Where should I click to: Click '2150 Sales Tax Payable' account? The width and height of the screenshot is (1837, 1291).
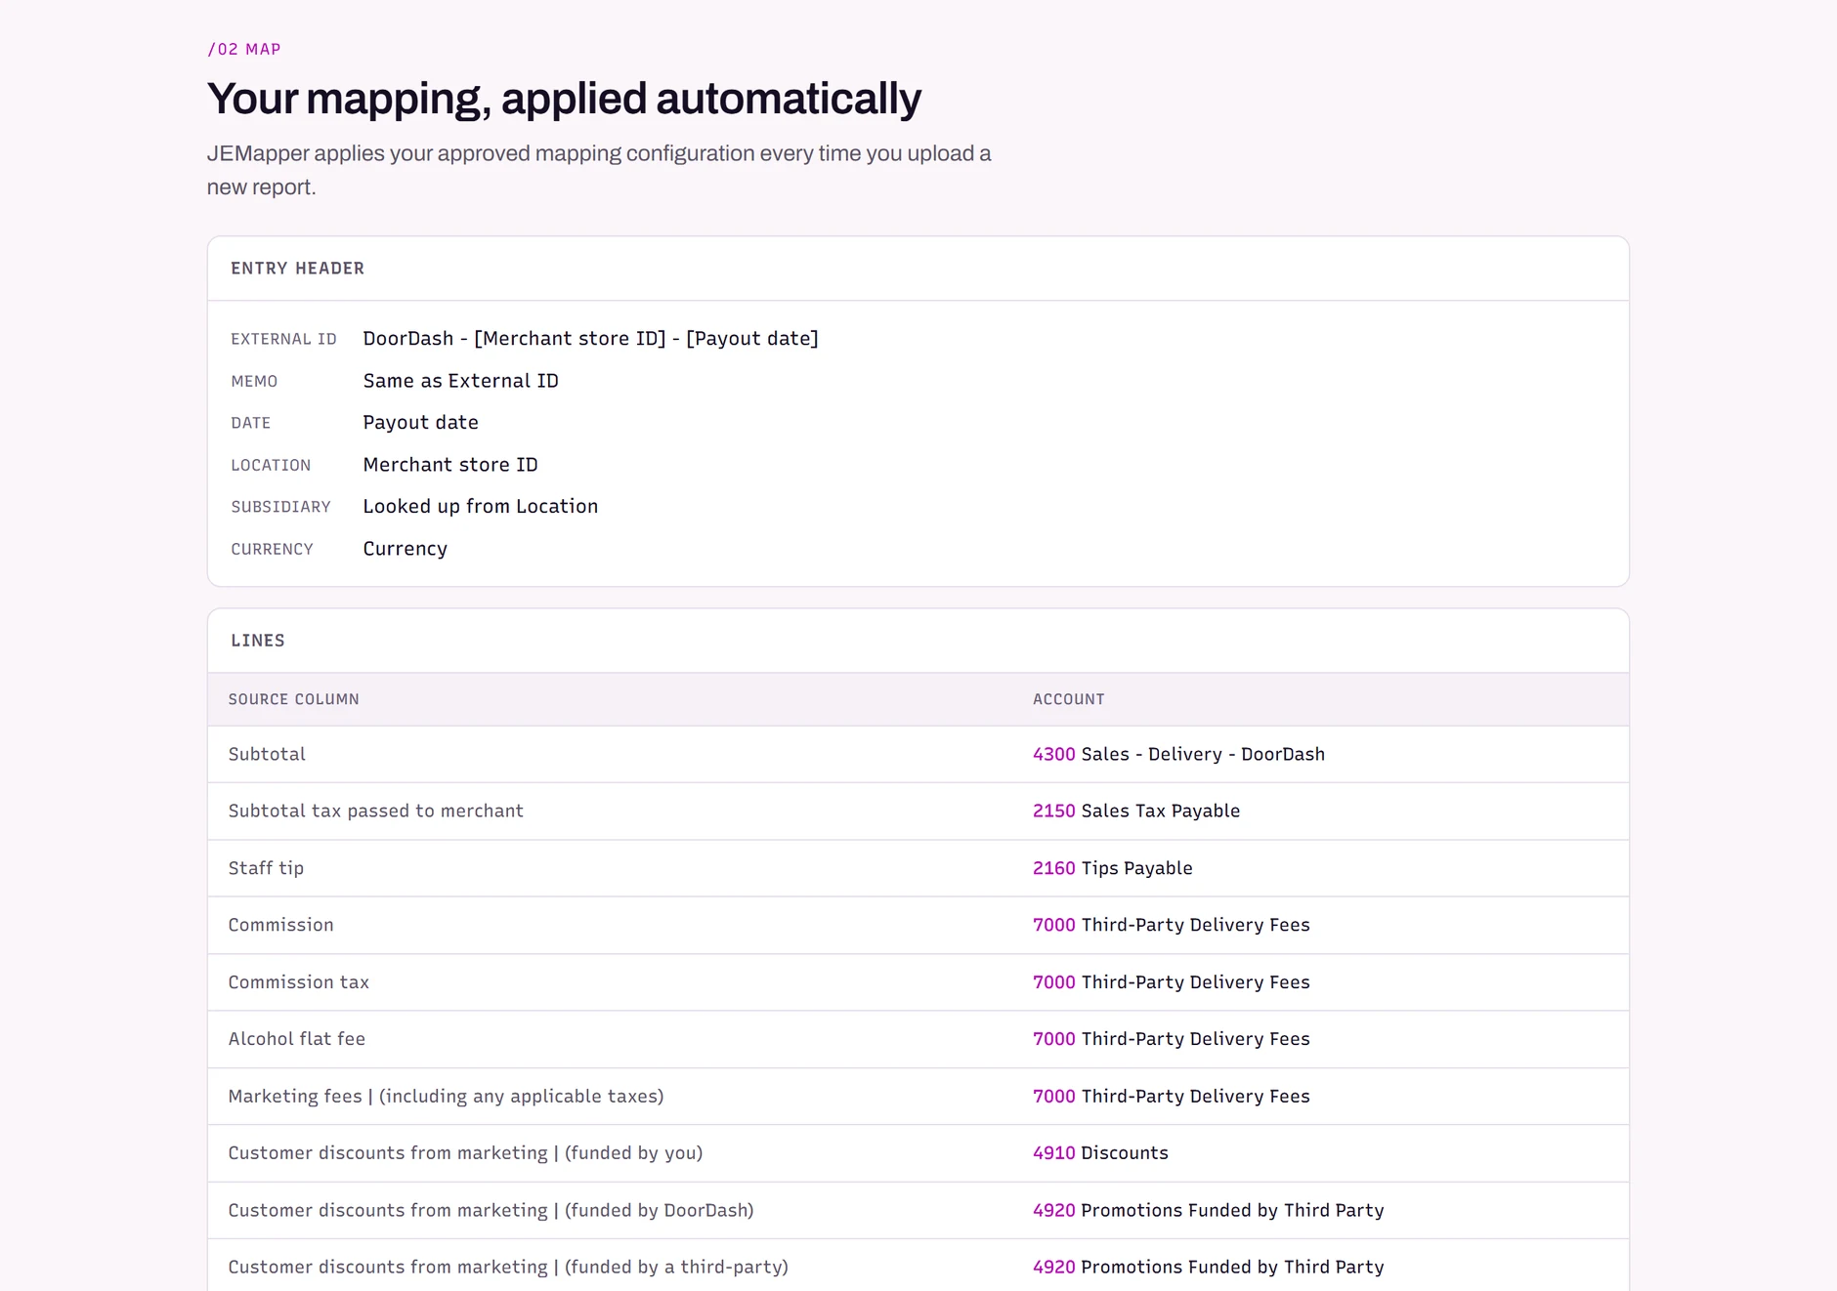point(1136,811)
